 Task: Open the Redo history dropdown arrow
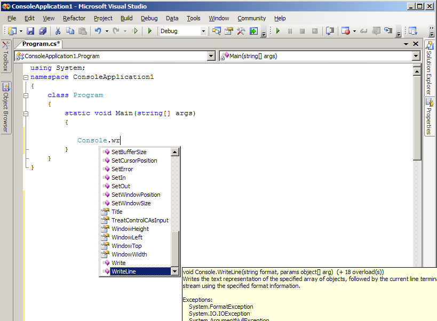[x=125, y=31]
